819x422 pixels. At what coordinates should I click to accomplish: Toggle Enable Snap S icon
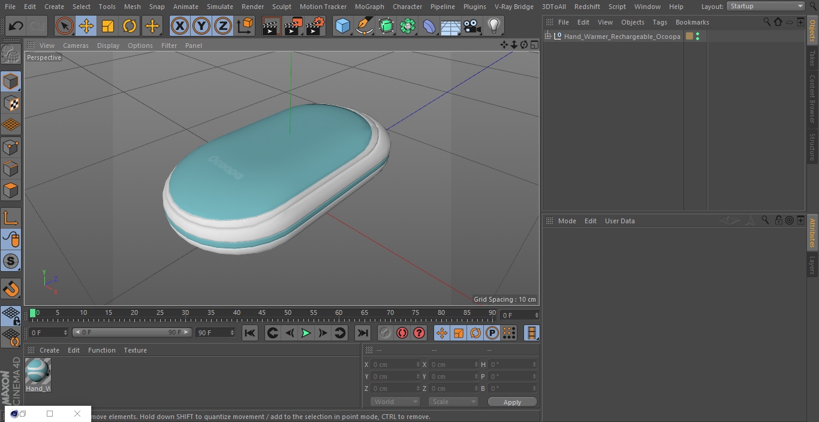(11, 261)
